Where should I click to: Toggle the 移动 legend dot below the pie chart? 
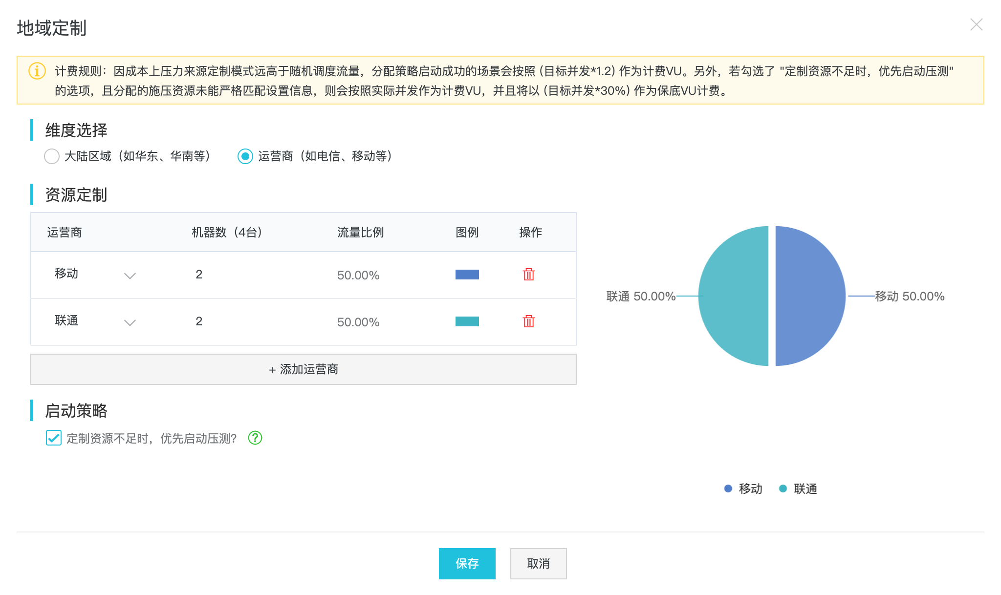click(728, 489)
